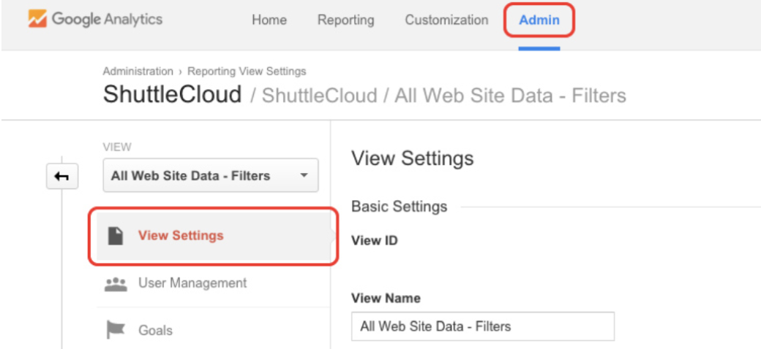Switch to the Customization tab
Screen dimensions: 761x349
click(x=446, y=20)
